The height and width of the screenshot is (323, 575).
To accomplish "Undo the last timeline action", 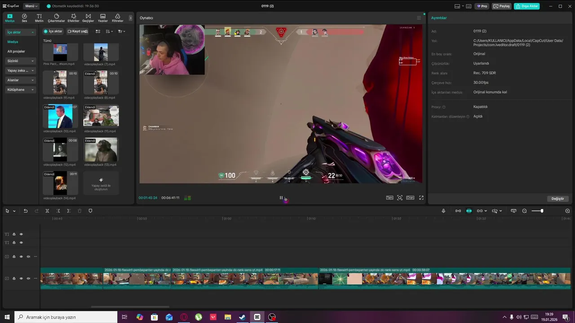I will point(26,211).
